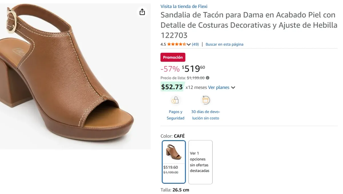Collapse the Ver planes chevron arrow
343x194 pixels.
[x=233, y=88]
